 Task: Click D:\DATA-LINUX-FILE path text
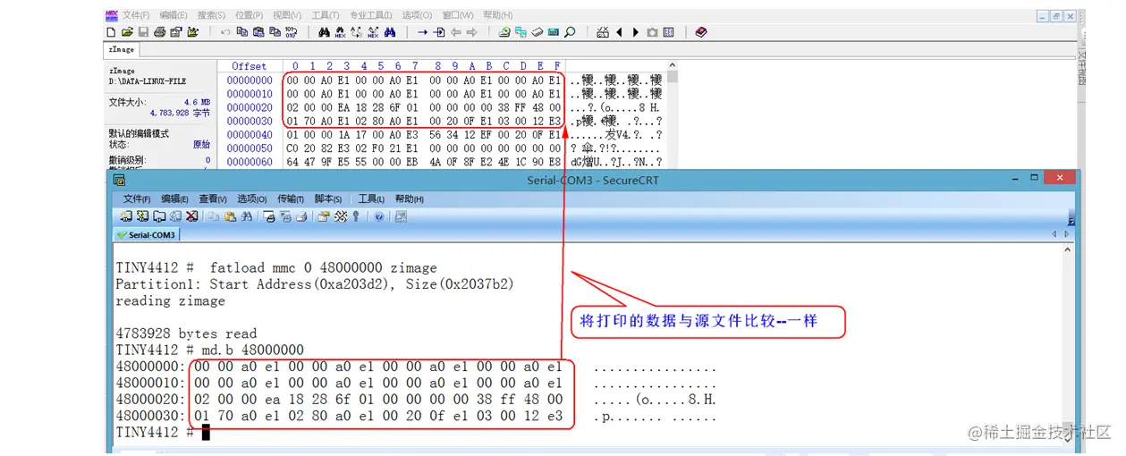[148, 81]
